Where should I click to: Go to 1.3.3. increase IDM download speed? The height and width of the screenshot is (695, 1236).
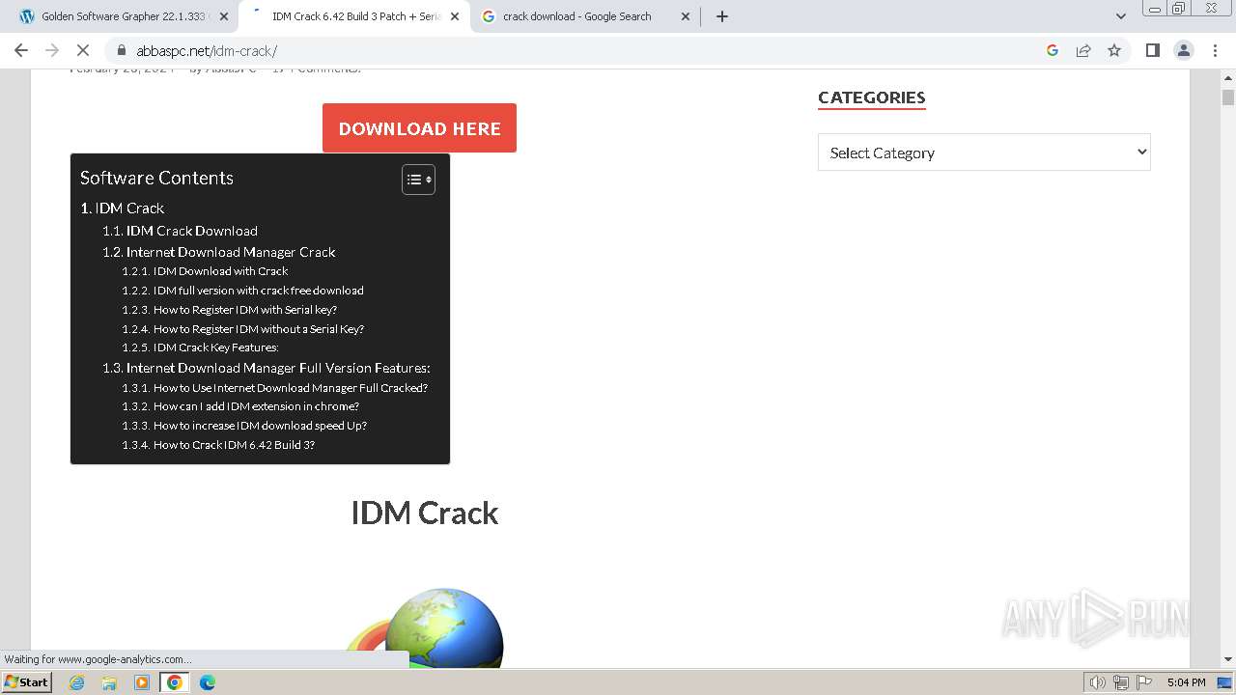[x=244, y=426]
